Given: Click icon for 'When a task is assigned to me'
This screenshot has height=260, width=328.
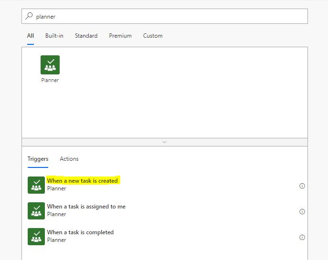Looking at the screenshot, I should (x=36, y=211).
